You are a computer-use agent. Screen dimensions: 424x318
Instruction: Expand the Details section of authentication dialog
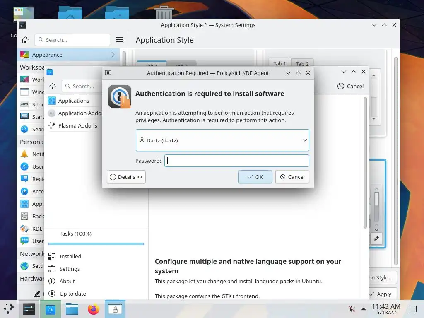coord(126,177)
